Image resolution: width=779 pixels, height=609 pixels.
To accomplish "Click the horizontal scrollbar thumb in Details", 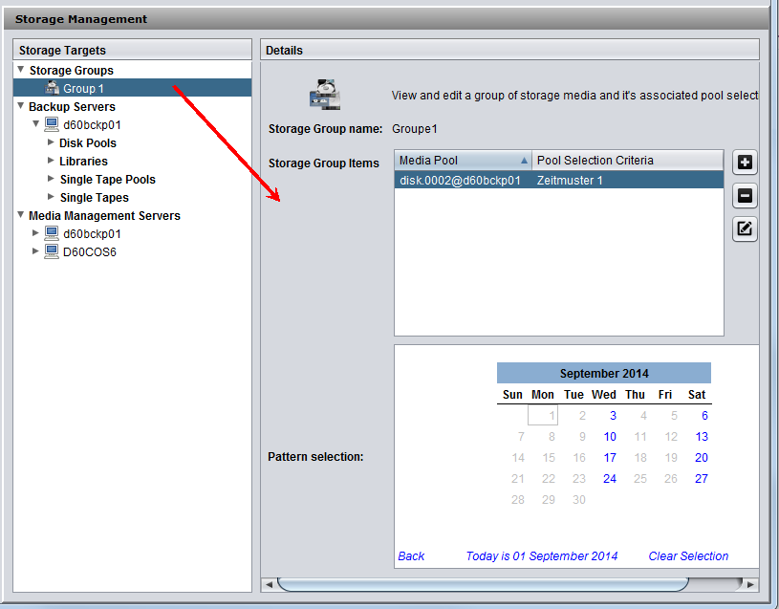I will click(483, 584).
